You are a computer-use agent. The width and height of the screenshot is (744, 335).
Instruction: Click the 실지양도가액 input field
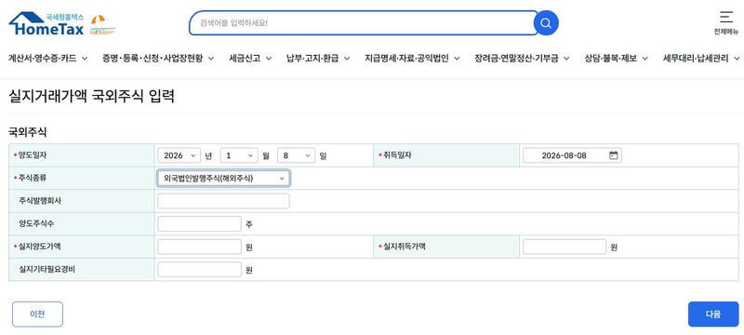coord(199,247)
